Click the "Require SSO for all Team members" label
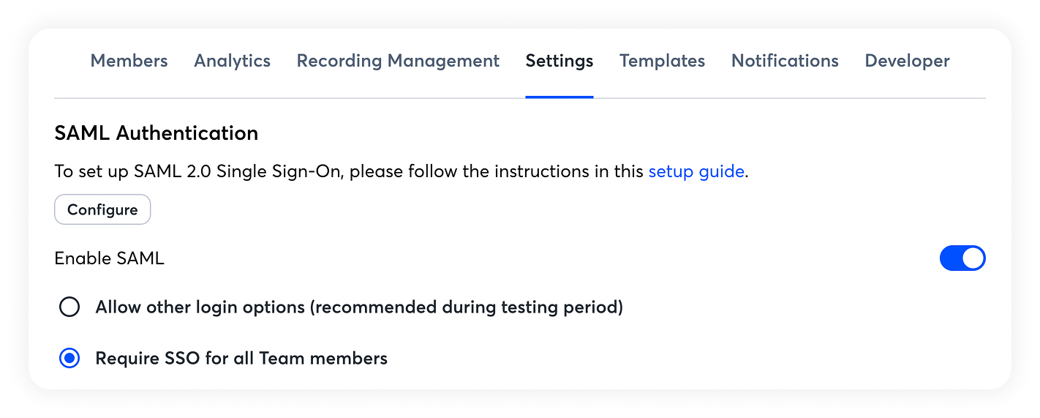 coord(241,358)
